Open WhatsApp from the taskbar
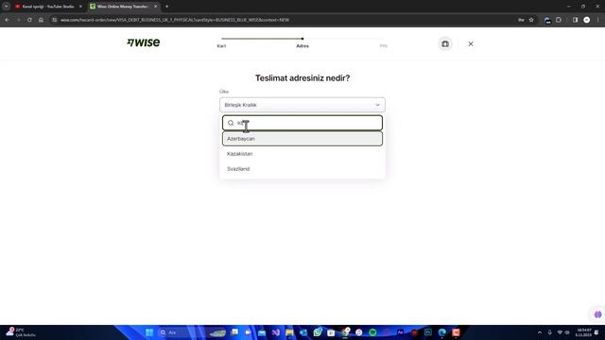Viewport: 605px width, 340px height. 318,332
